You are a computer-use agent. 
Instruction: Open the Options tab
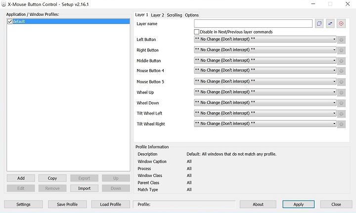point(192,15)
